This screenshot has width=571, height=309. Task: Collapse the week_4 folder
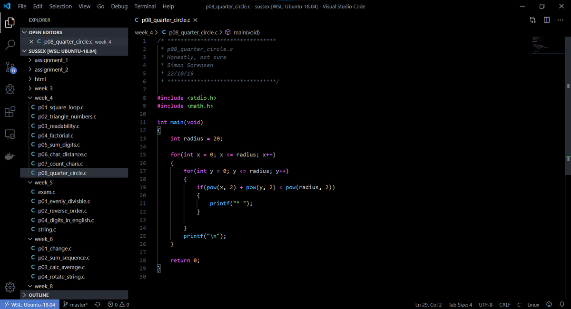coord(43,98)
